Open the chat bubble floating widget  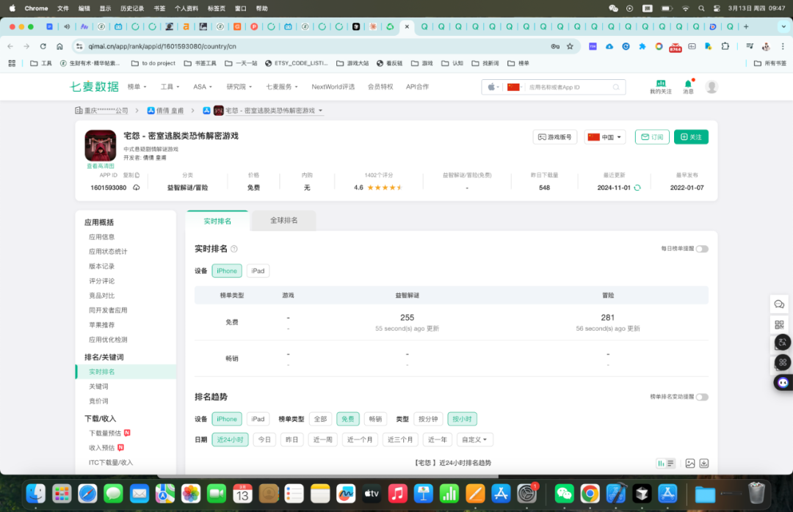[x=779, y=304]
